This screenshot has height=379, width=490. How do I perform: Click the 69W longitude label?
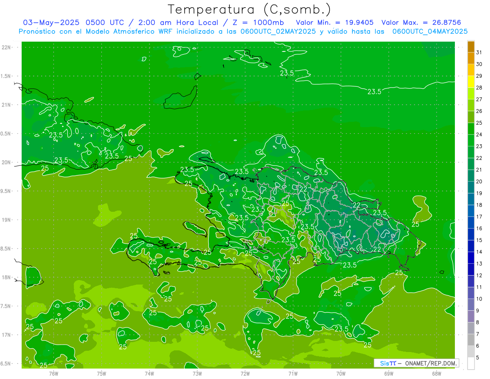pyautogui.click(x=389, y=374)
